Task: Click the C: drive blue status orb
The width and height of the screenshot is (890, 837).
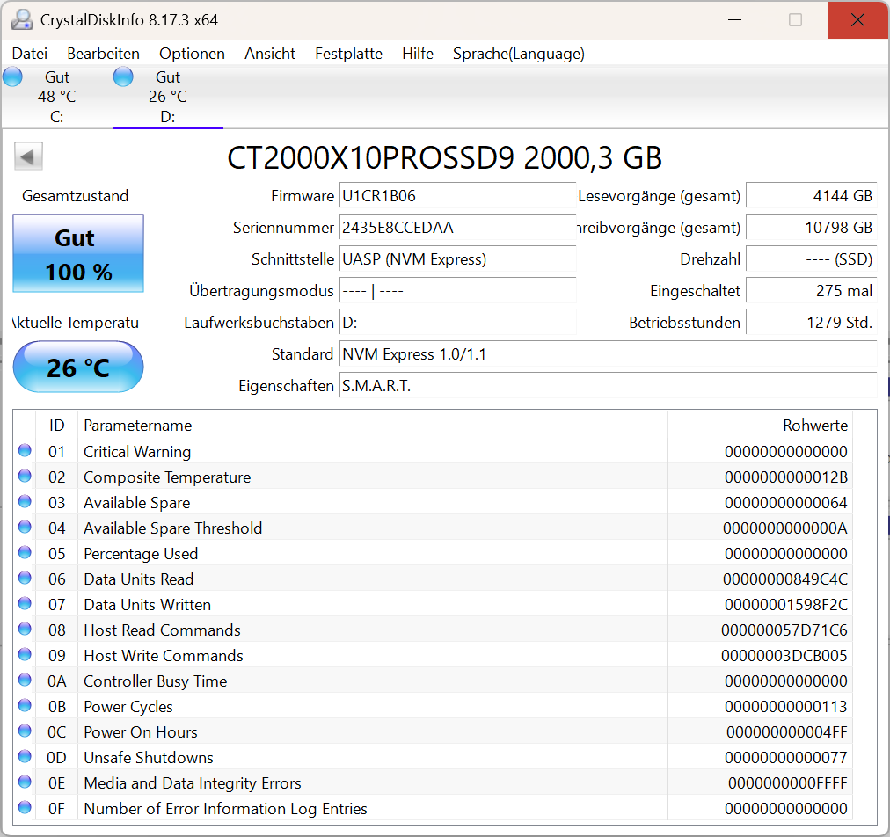Action: 12,76
